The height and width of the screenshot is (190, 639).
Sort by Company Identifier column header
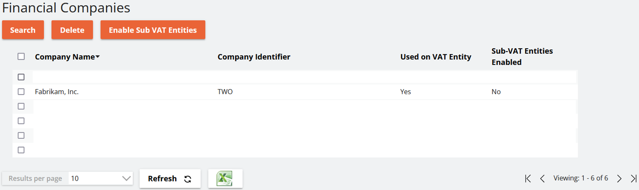pyautogui.click(x=254, y=57)
